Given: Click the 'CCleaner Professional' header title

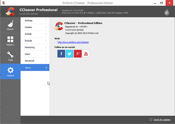Looking at the screenshot, I should coord(38,10).
